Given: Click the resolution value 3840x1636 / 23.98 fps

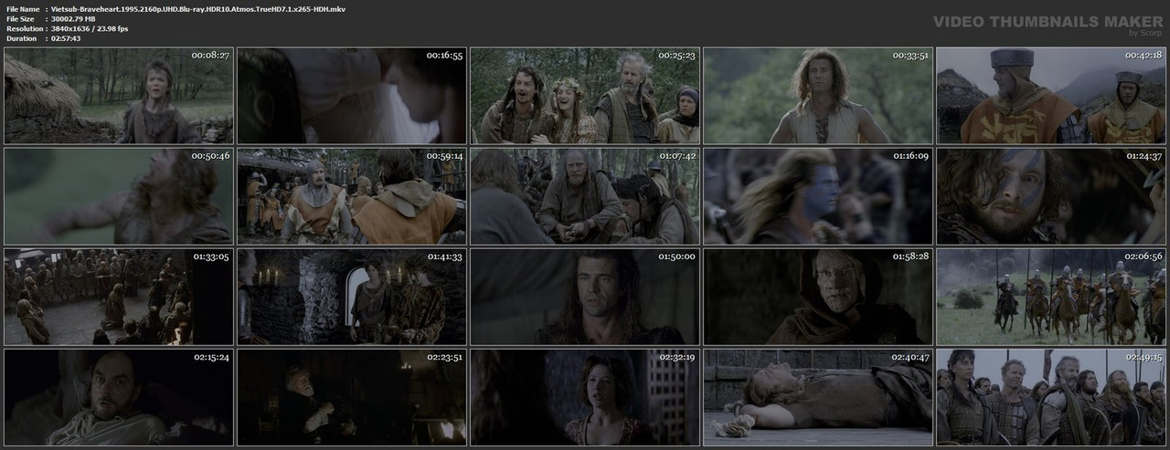Looking at the screenshot, I should (x=90, y=28).
